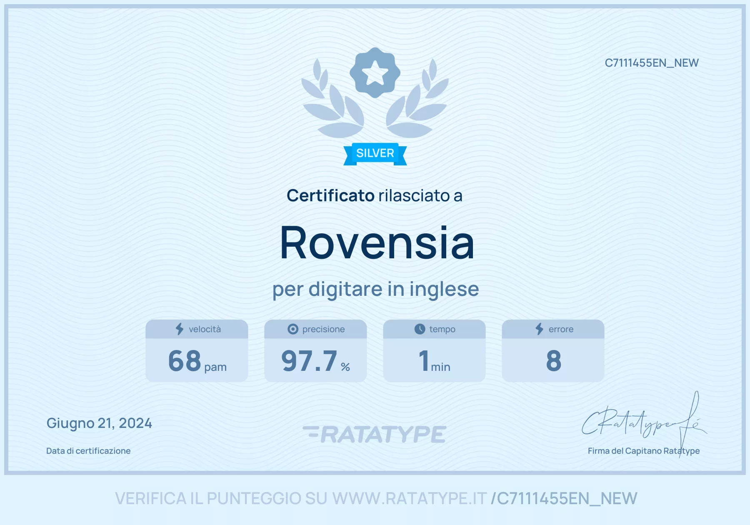750x525 pixels.
Task: Click the 'errore' label
Action: point(561,329)
